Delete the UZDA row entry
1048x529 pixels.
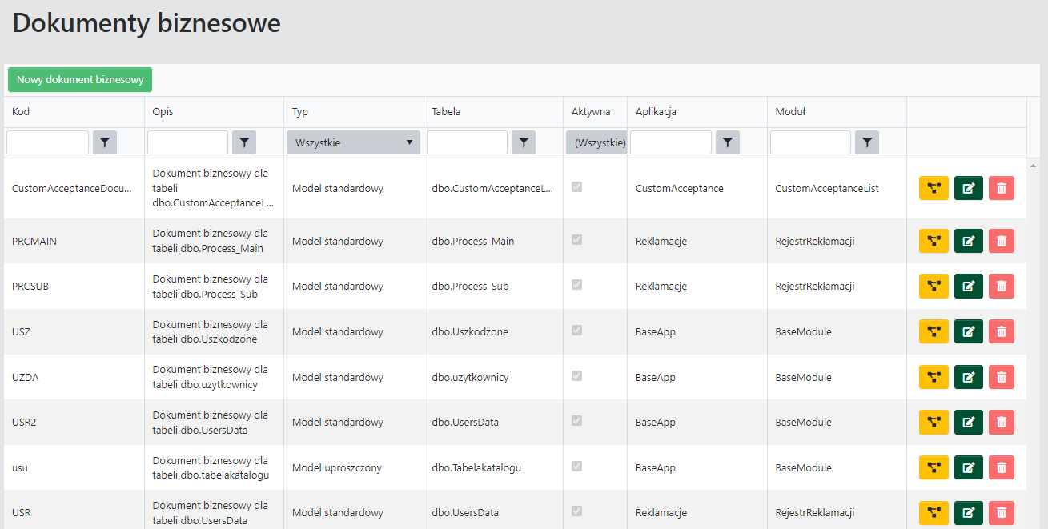[x=1001, y=377]
